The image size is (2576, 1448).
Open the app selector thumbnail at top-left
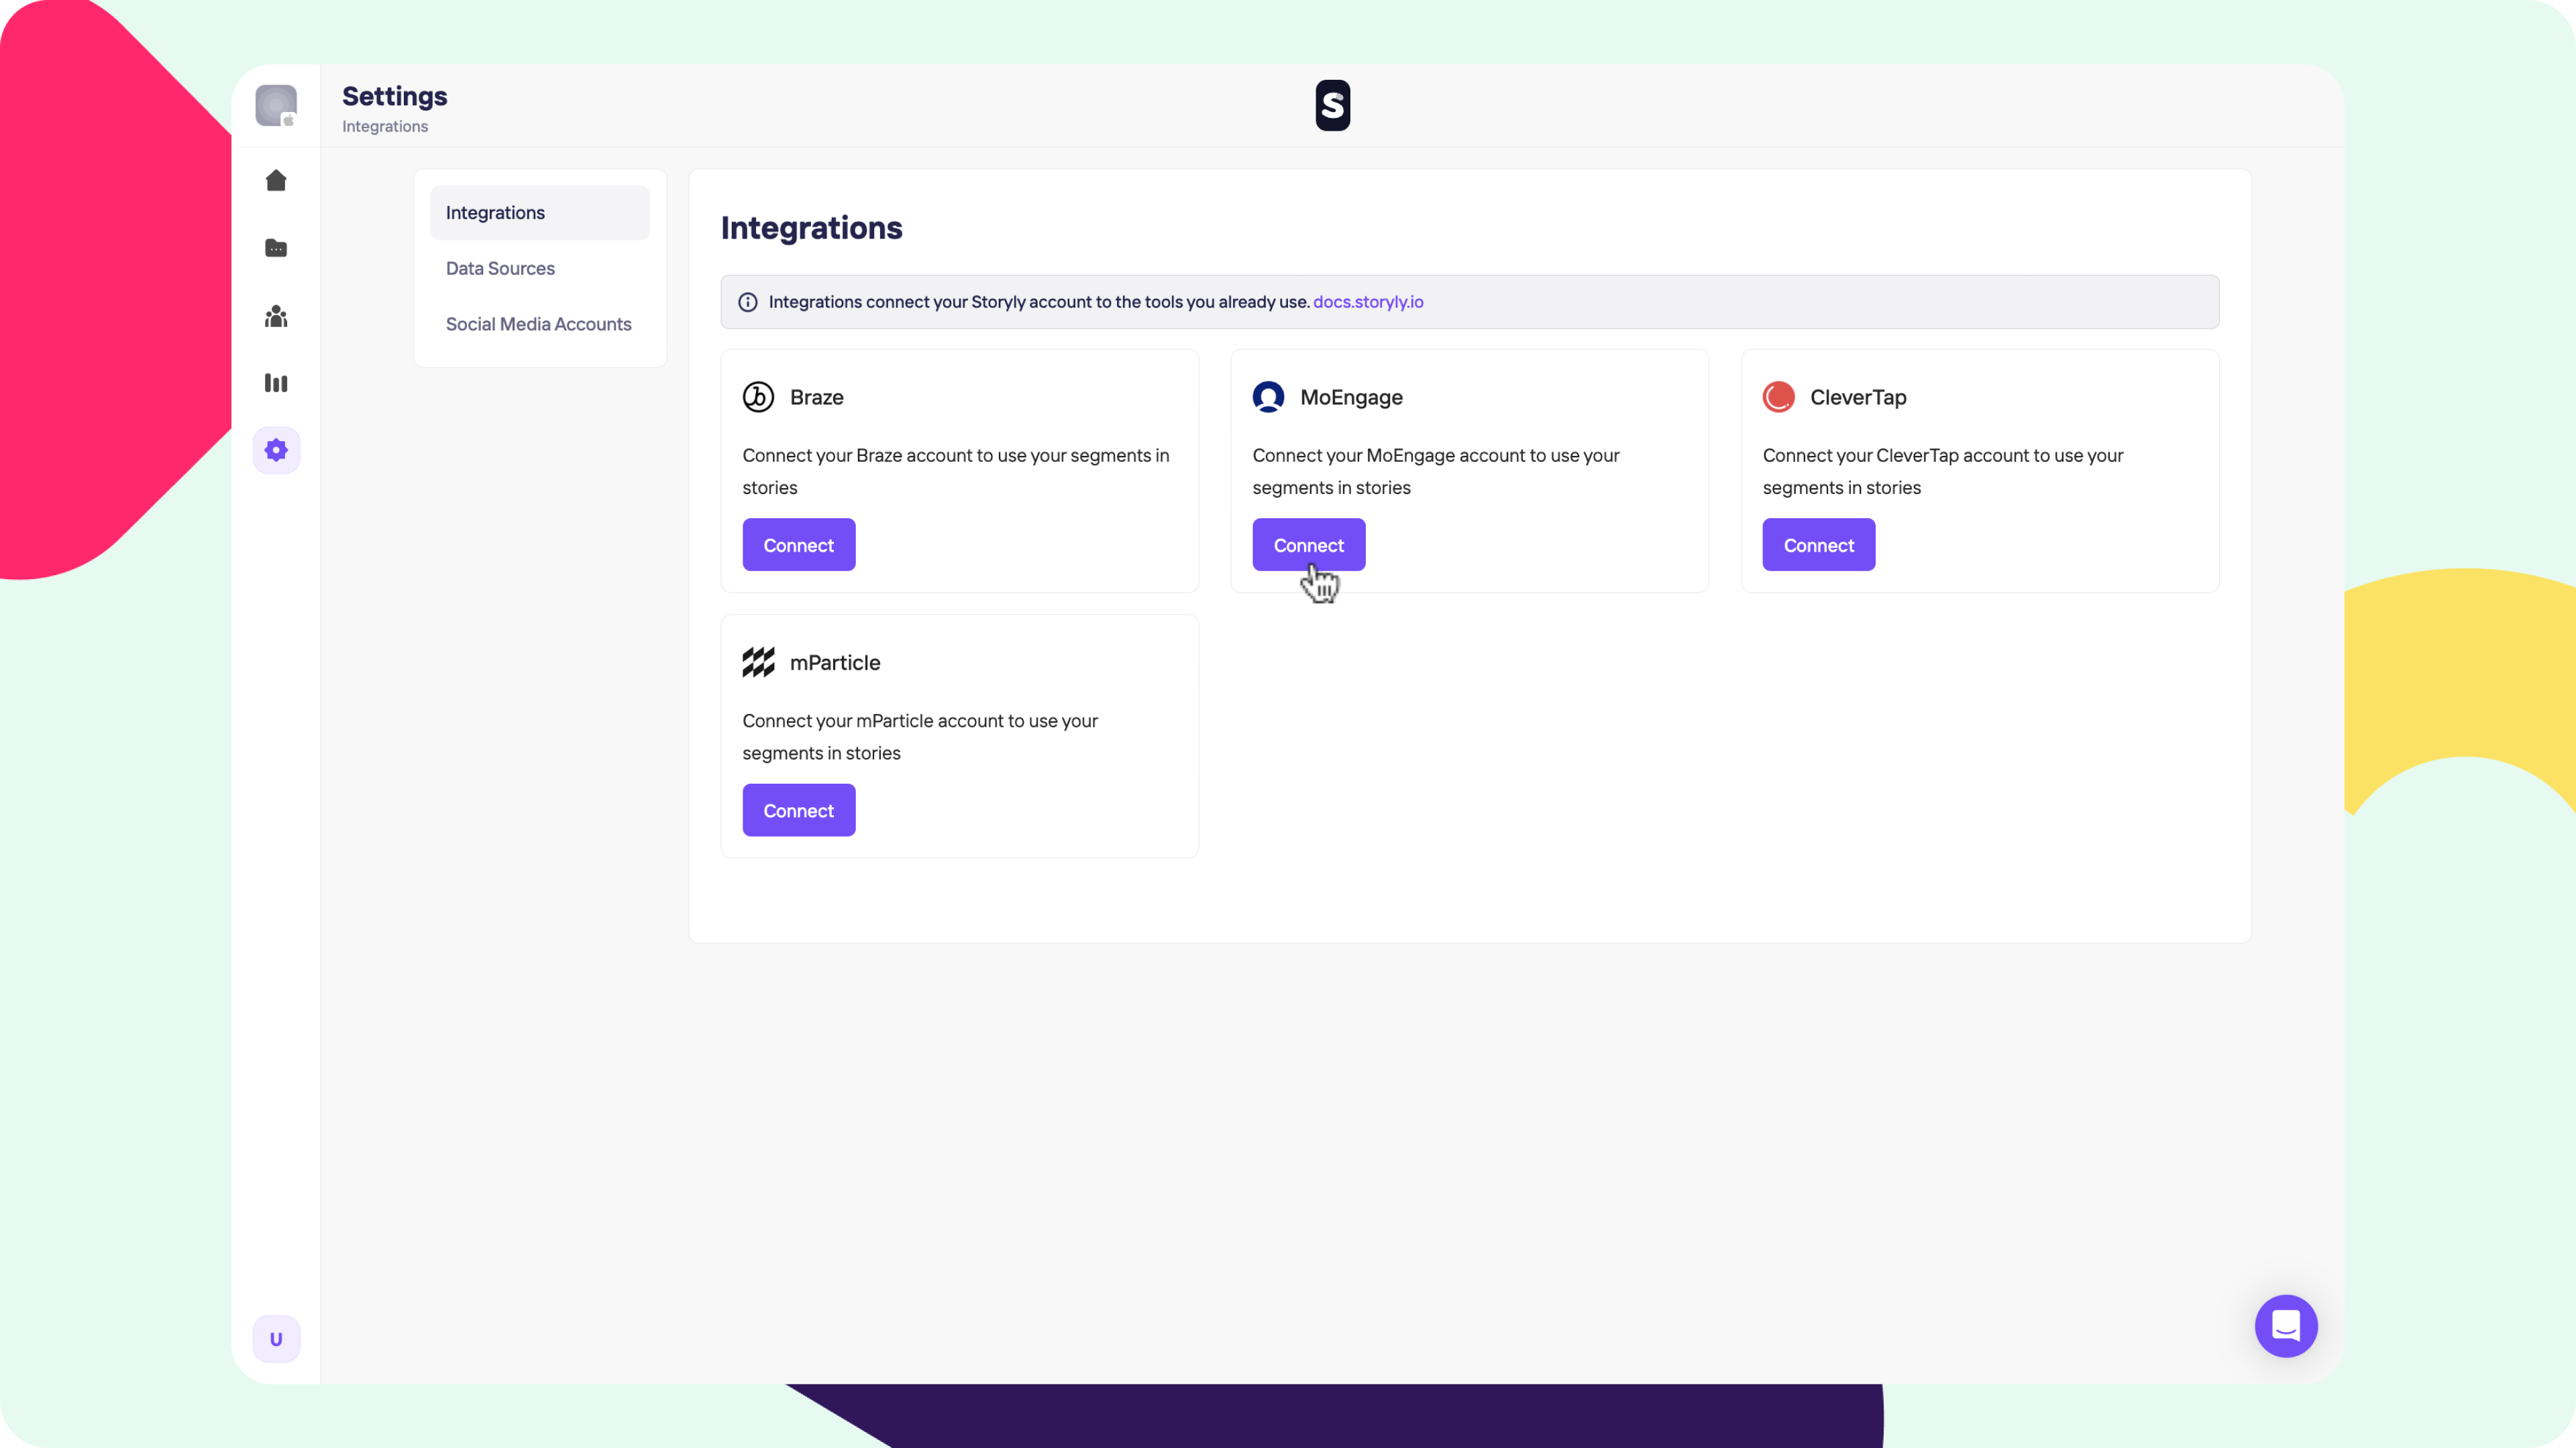[276, 105]
